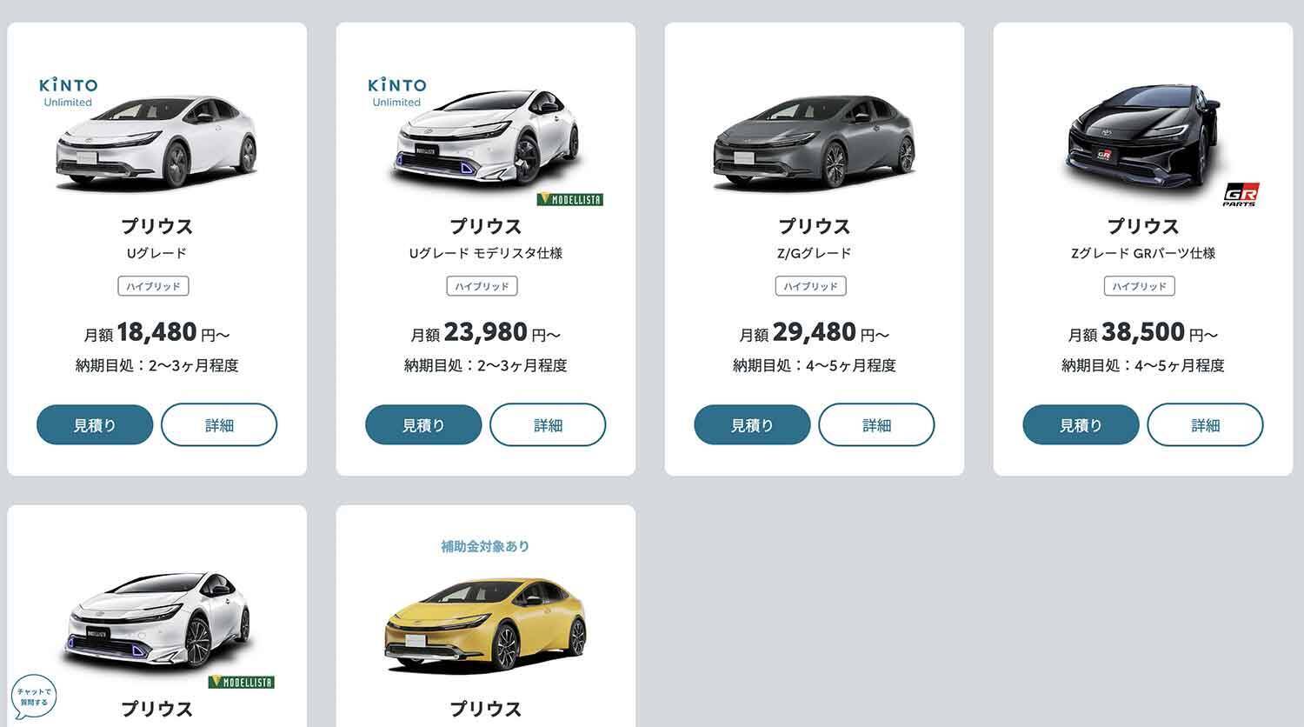Open 詳細 for the Z/Gグレード Prius
The image size is (1304, 727).
tap(876, 425)
